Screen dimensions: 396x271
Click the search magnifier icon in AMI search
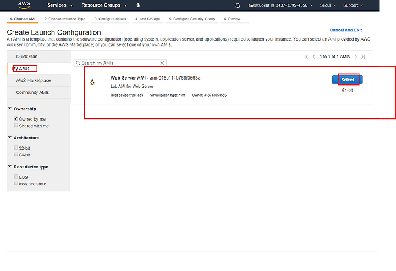pyautogui.click(x=78, y=63)
